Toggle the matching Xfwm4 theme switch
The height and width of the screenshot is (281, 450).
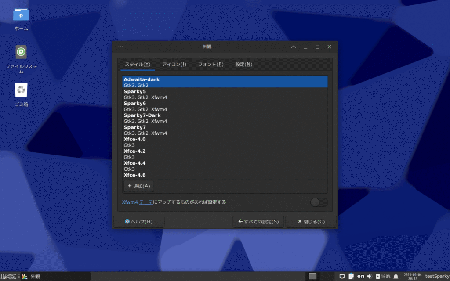(319, 202)
